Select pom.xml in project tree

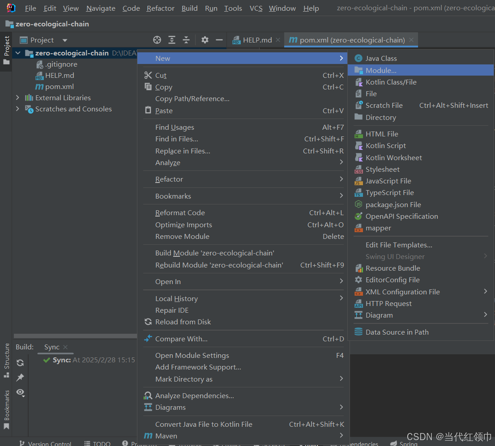click(60, 86)
